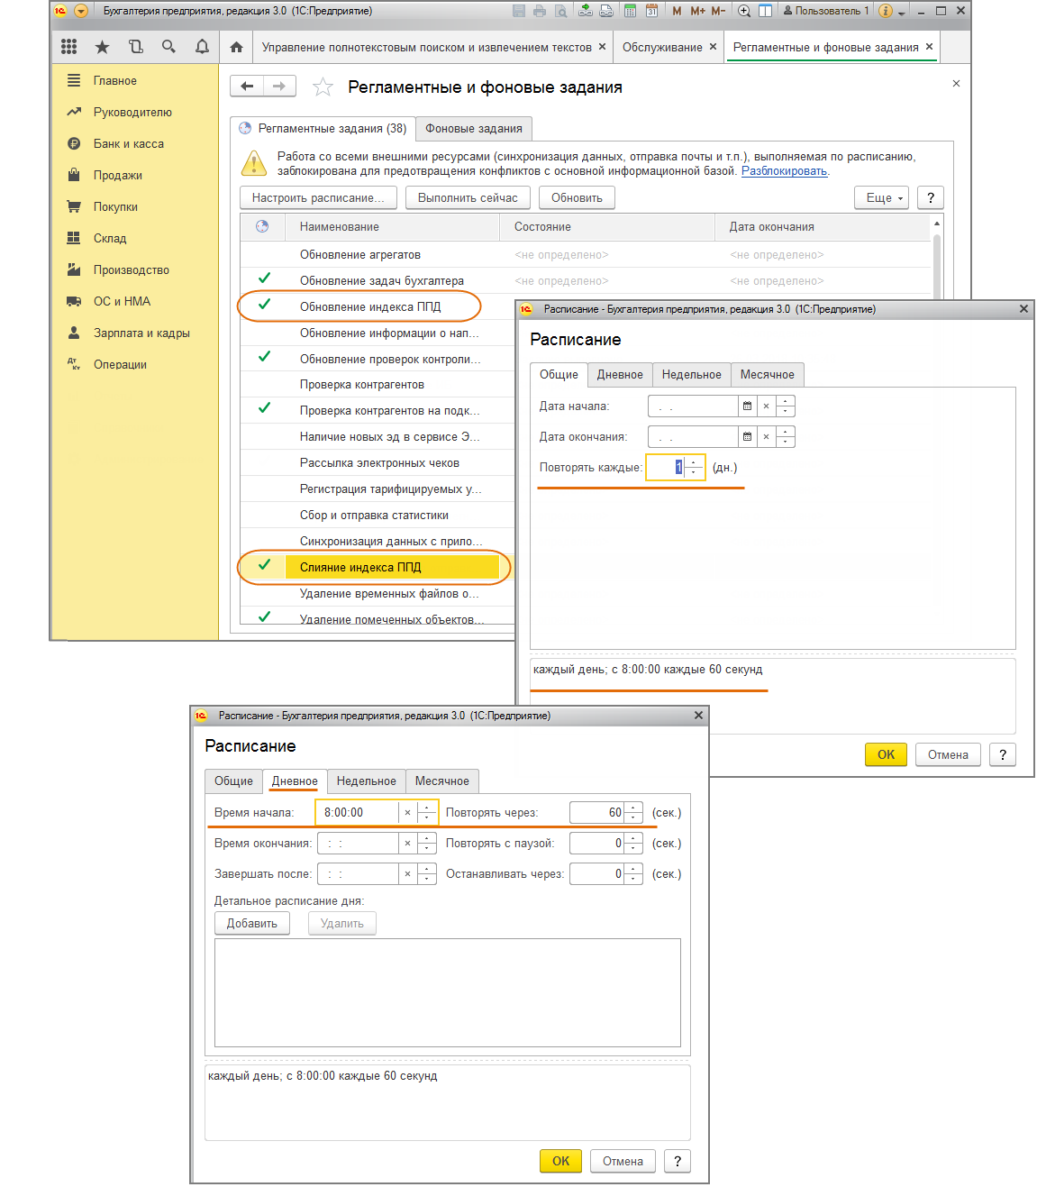
Task: Open the Общие tab in the lower Расписание dialog
Action: pyautogui.click(x=233, y=781)
